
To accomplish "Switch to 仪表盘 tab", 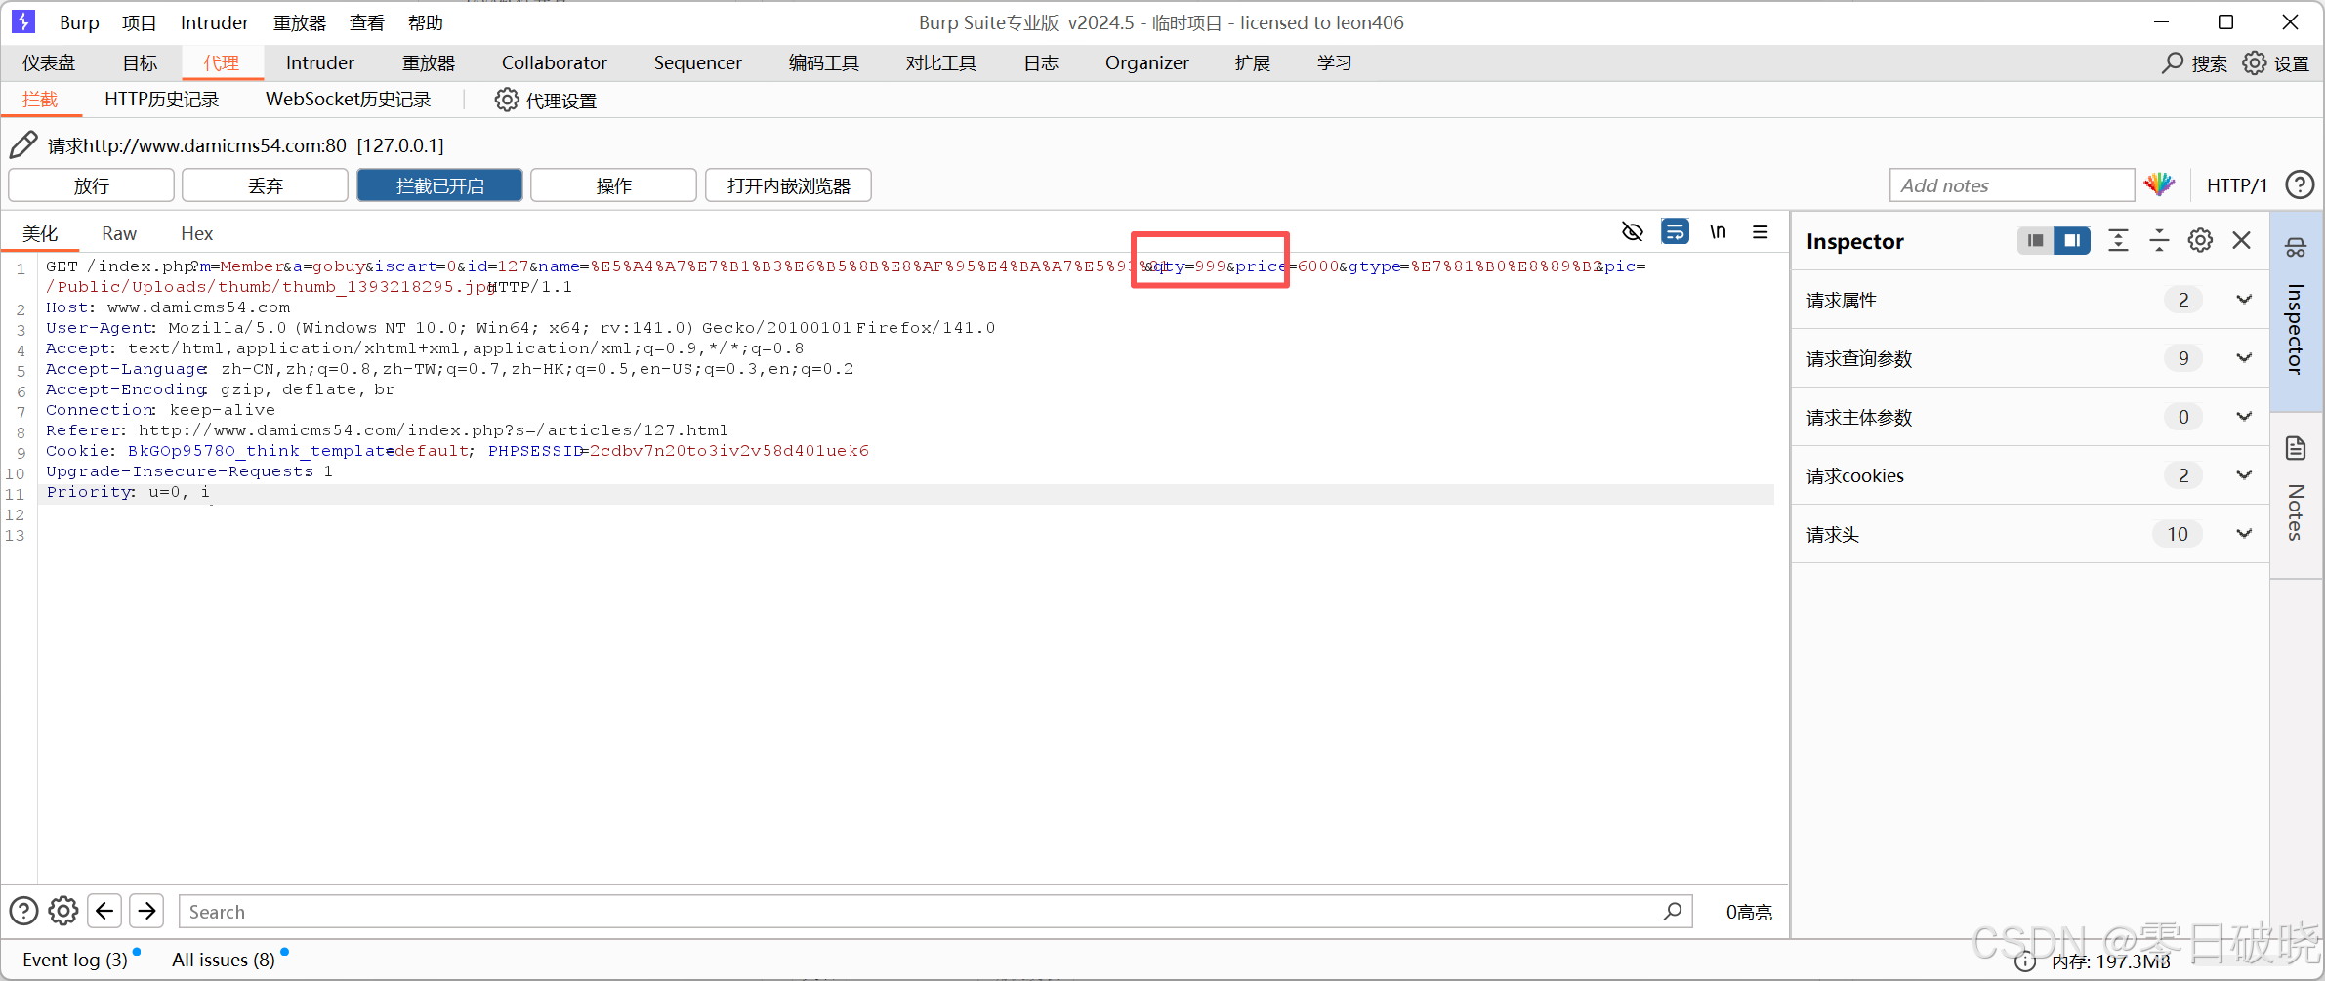I will pyautogui.click(x=49, y=63).
